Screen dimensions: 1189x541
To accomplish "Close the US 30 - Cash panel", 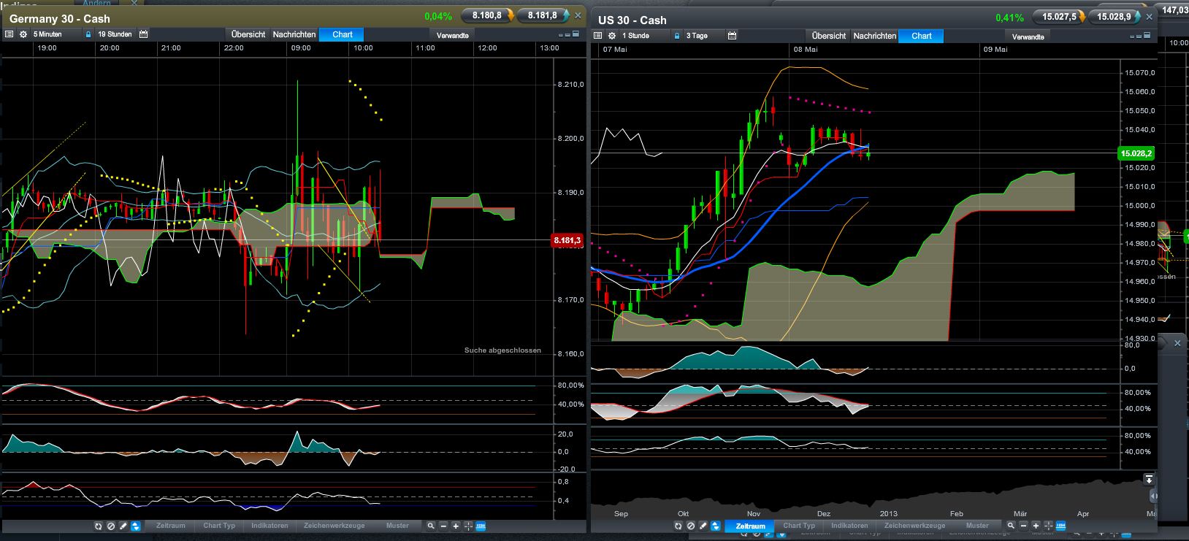I will coord(1150,17).
